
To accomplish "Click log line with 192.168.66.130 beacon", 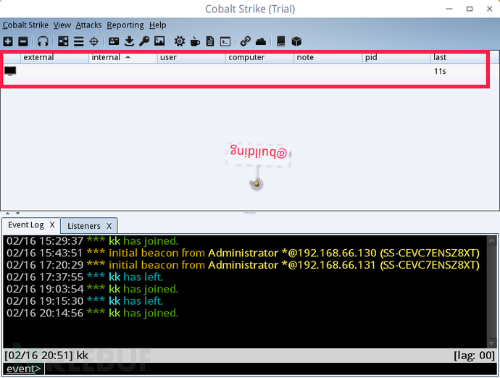I will [x=243, y=253].
